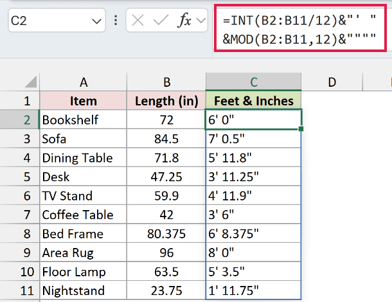This screenshot has width=392, height=302.
Task: Click the 'Length (in)' header cell
Action: tap(166, 101)
